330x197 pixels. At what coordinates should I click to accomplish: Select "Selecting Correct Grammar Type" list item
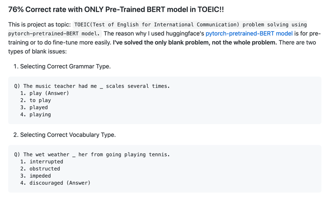(x=65, y=66)
